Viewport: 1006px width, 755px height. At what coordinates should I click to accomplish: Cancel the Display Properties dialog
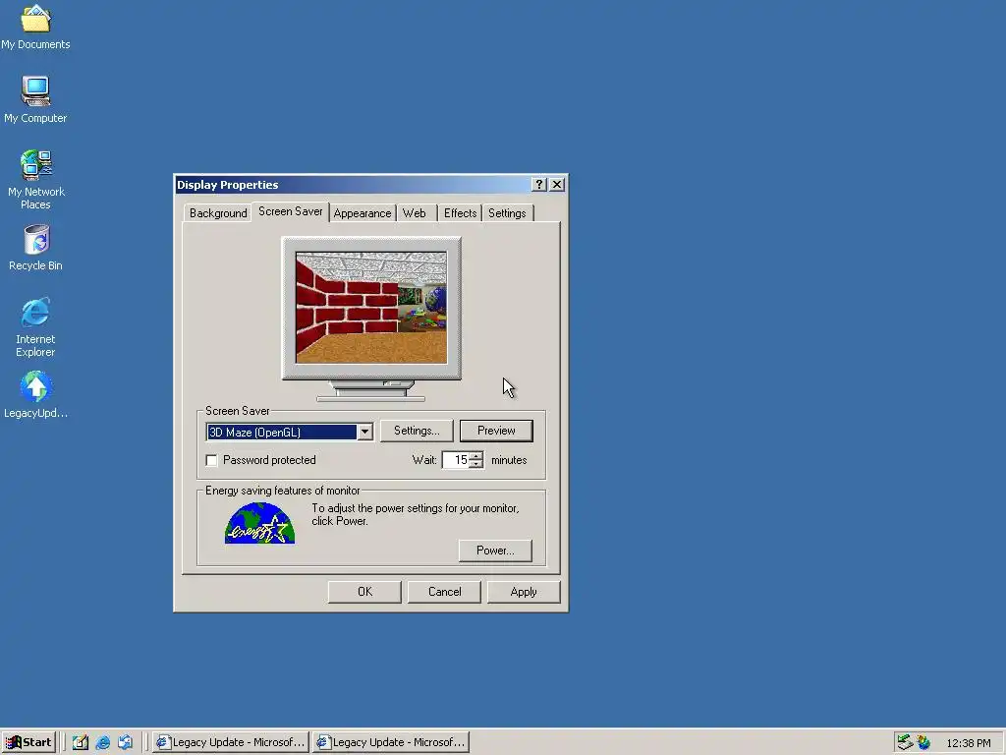pyautogui.click(x=444, y=592)
